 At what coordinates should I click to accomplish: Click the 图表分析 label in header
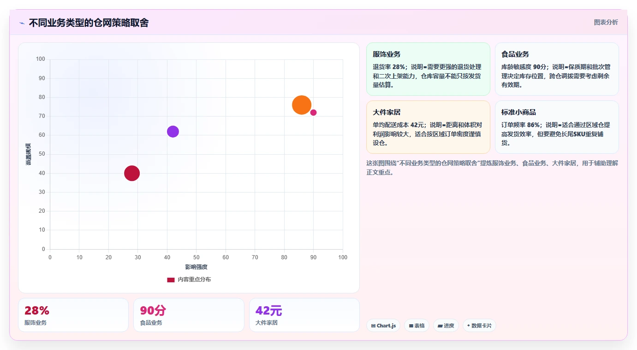606,22
